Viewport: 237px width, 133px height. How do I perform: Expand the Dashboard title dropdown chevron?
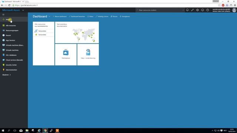tap(49, 16)
